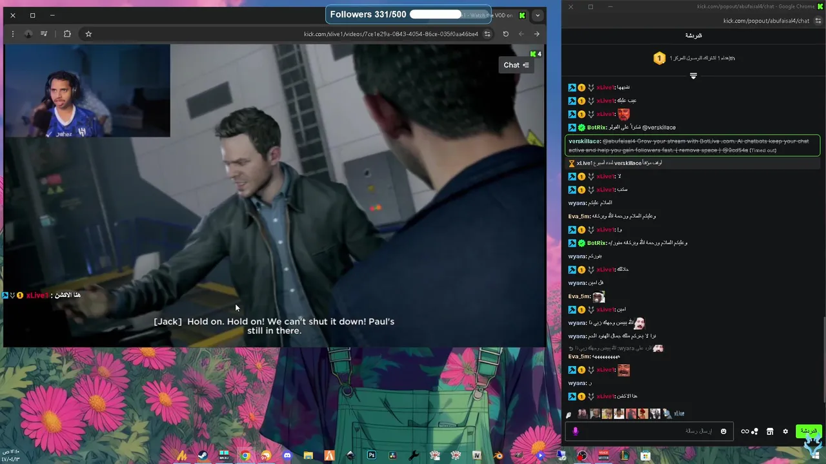Click the timed out versklllace message
826x464 pixels.
pos(692,146)
